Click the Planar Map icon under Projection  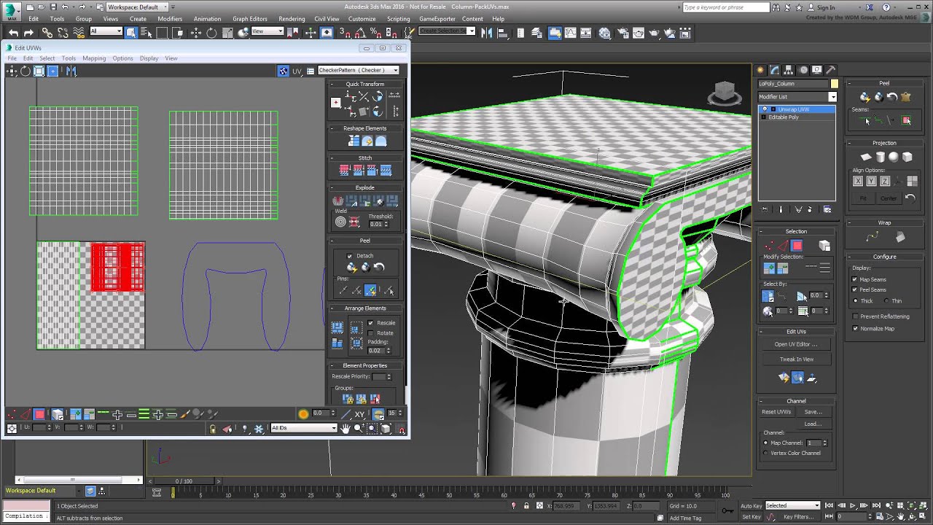(866, 157)
